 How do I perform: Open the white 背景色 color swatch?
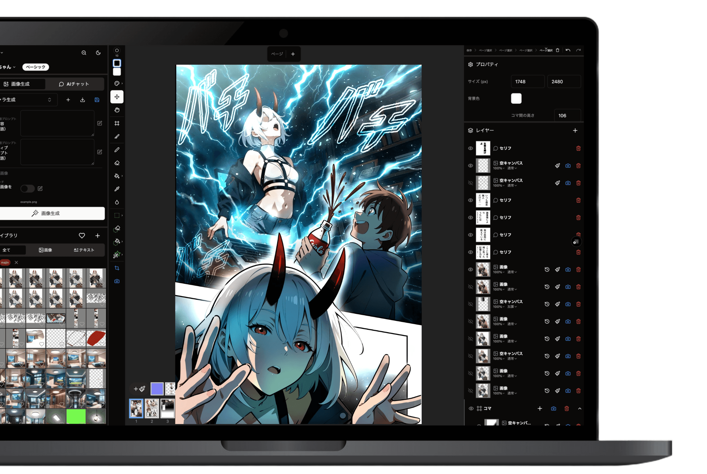coord(516,98)
